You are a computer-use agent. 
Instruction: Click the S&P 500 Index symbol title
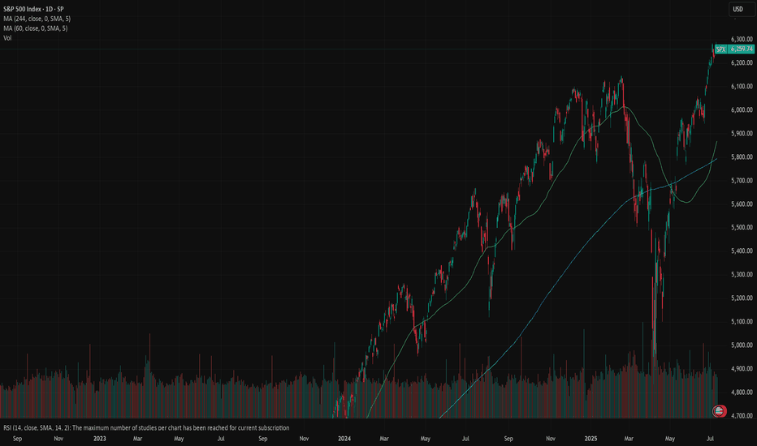[33, 9]
